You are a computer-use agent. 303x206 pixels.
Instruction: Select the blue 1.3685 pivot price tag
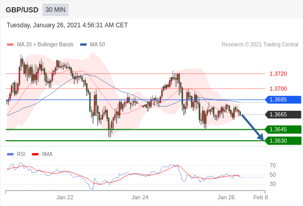(283, 99)
